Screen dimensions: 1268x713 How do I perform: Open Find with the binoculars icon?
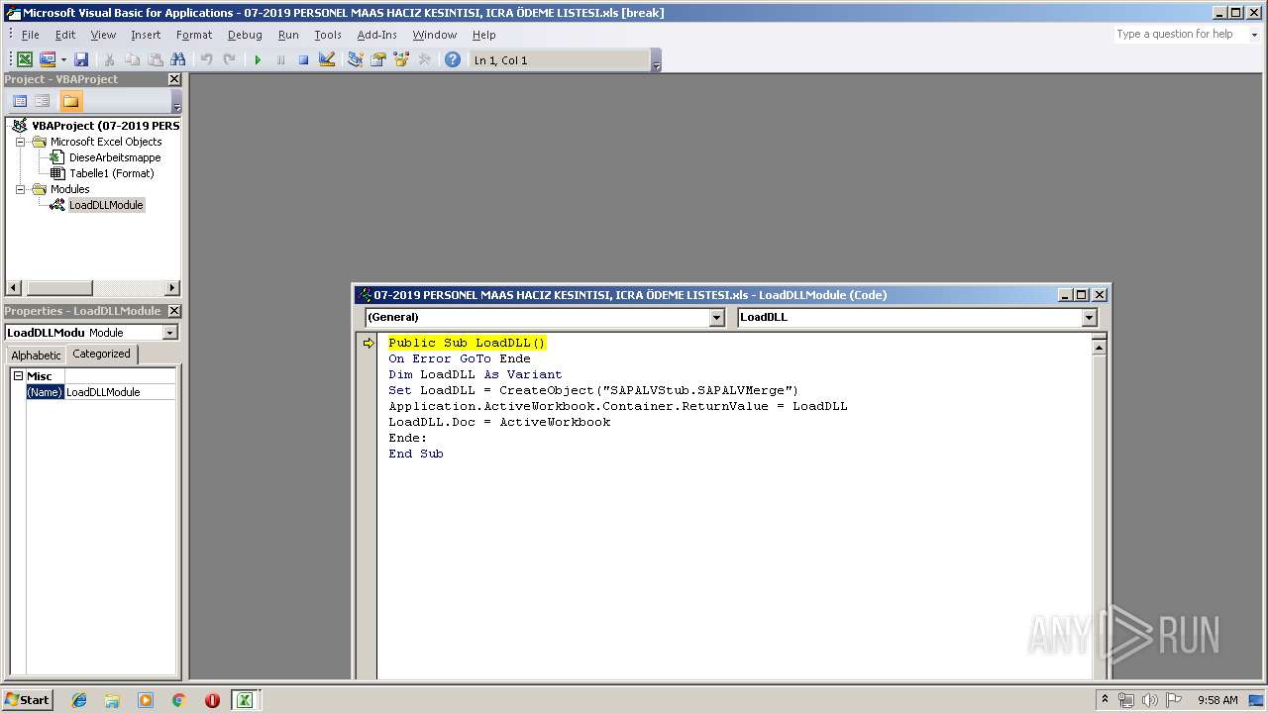pyautogui.click(x=178, y=60)
